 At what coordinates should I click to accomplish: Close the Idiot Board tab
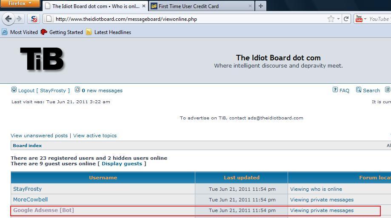tap(144, 6)
